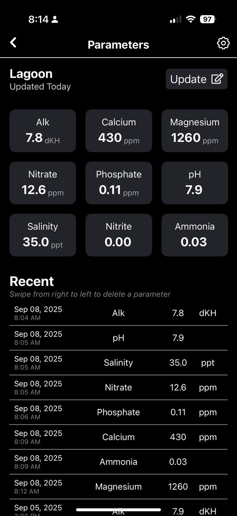Tap the back arrow icon

13,43
